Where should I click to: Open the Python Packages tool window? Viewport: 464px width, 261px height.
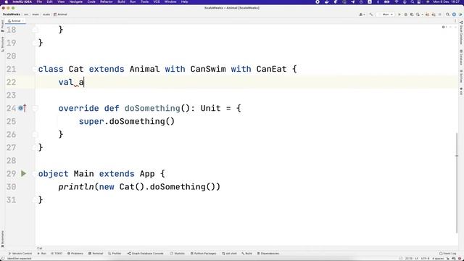tap(203, 254)
